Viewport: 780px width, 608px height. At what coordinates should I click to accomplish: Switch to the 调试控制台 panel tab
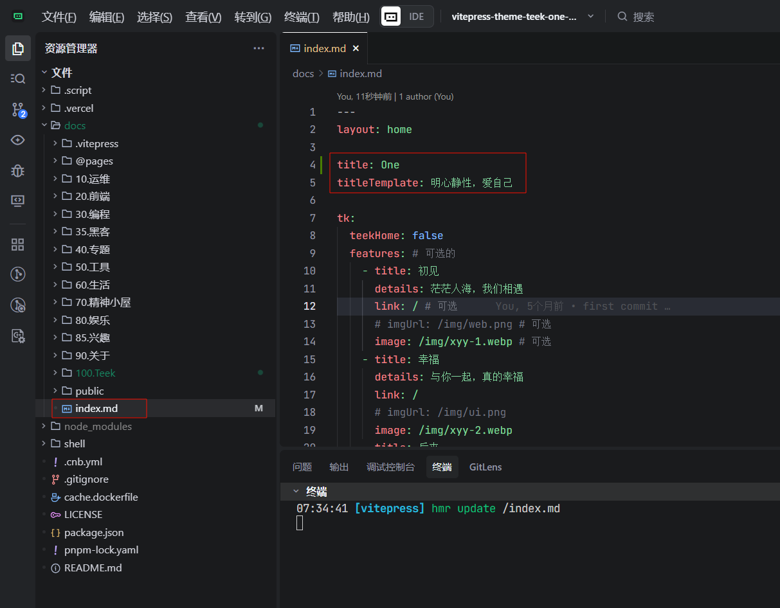tap(390, 467)
